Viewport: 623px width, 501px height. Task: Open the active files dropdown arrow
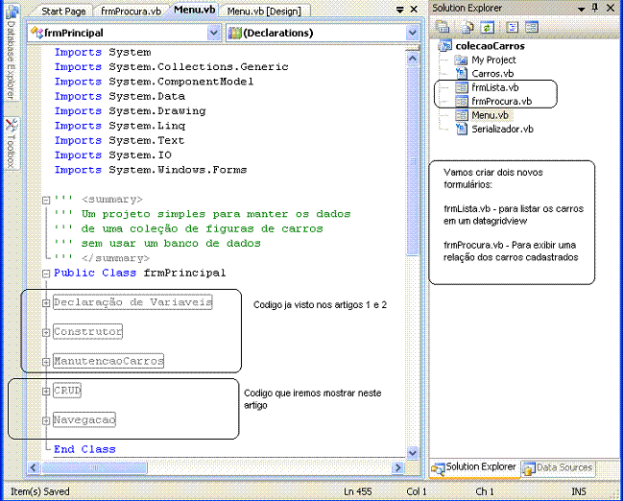pos(399,10)
